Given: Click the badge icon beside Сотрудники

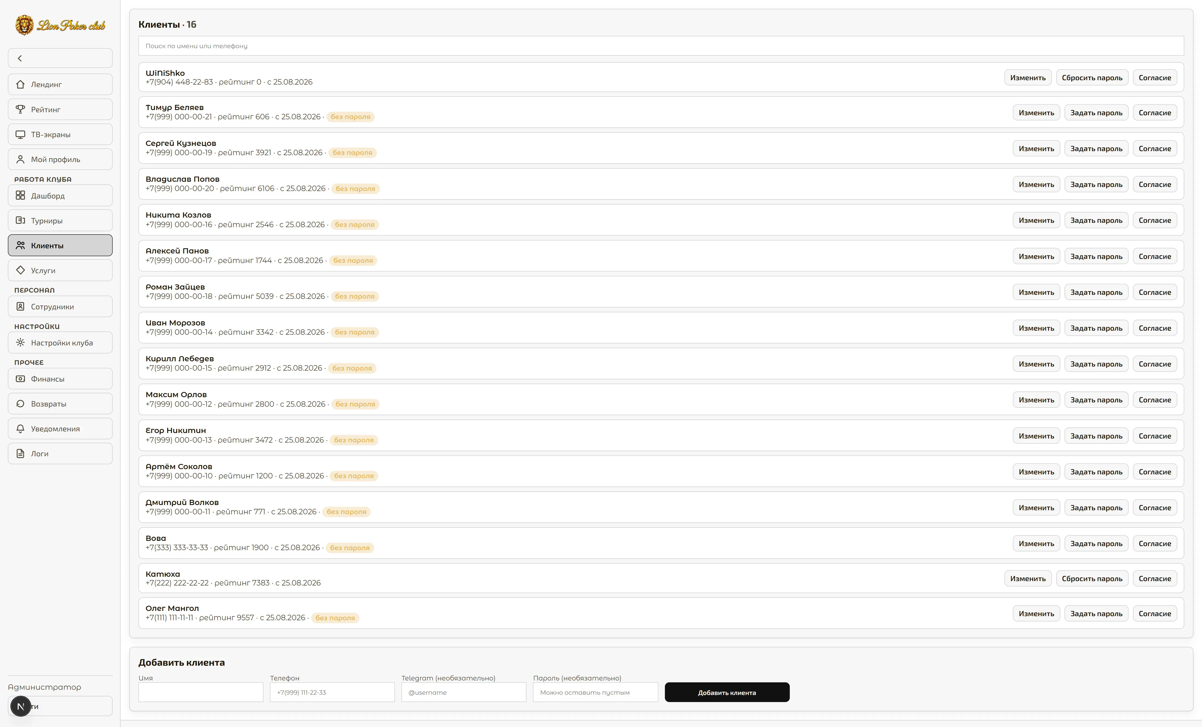Looking at the screenshot, I should 21,306.
